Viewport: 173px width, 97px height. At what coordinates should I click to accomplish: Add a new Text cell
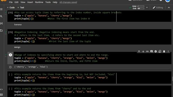click(x=21, y=8)
